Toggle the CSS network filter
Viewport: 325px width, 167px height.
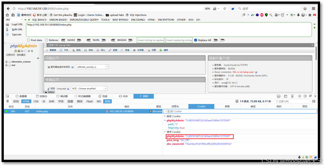pyautogui.click(x=36, y=101)
